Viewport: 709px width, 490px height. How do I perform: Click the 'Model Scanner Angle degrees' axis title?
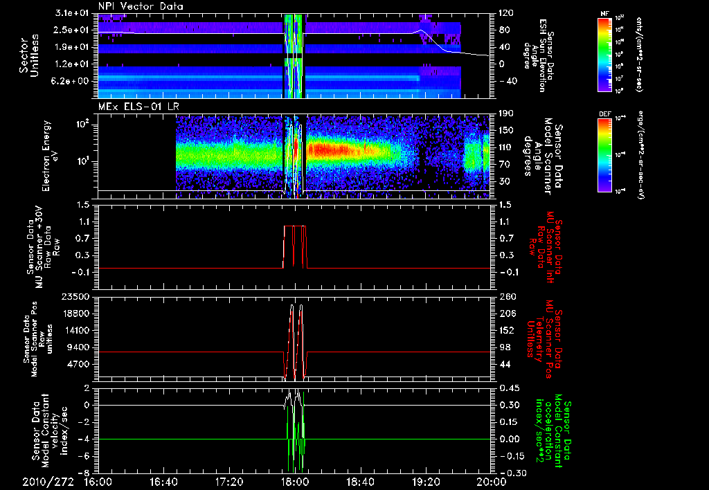(543, 156)
